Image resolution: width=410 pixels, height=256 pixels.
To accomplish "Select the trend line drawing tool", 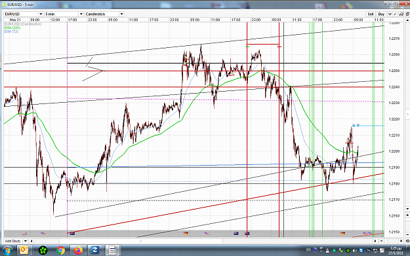I will 396,14.
